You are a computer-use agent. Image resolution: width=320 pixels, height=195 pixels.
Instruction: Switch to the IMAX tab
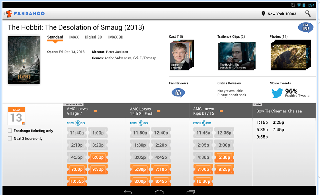click(74, 37)
